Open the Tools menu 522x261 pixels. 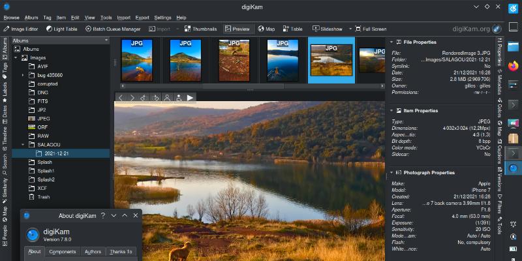pyautogui.click(x=106, y=18)
